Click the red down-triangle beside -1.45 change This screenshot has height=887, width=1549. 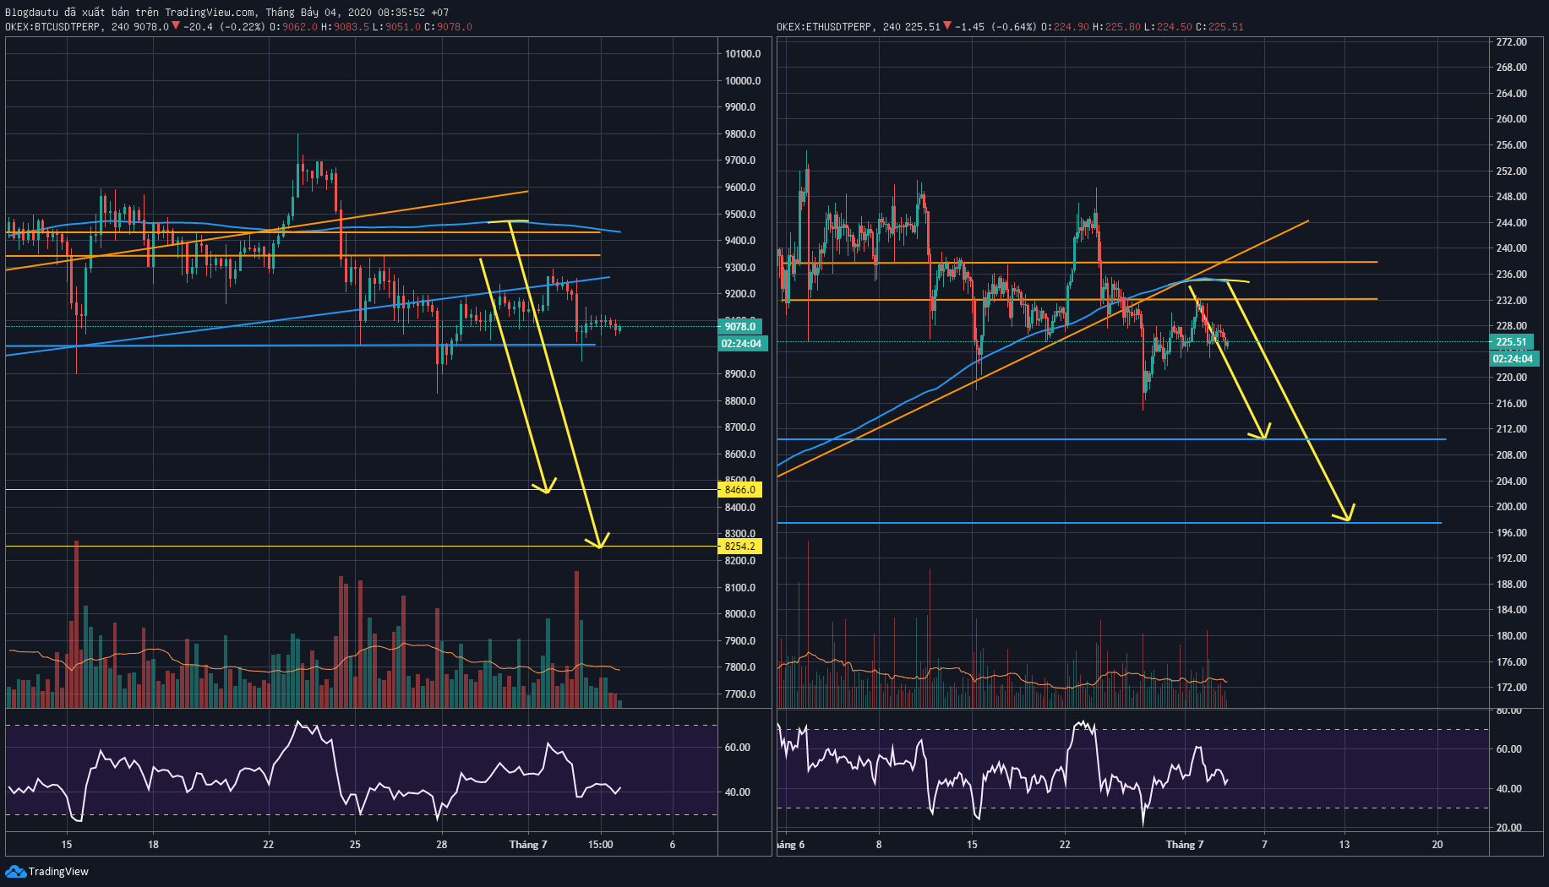947,26
